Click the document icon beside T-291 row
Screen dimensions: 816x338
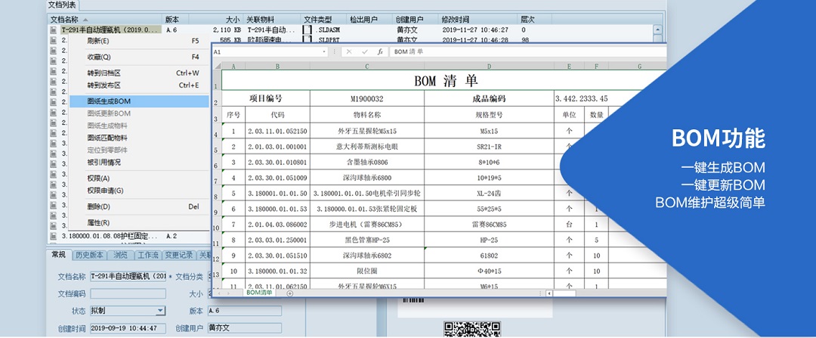click(54, 29)
